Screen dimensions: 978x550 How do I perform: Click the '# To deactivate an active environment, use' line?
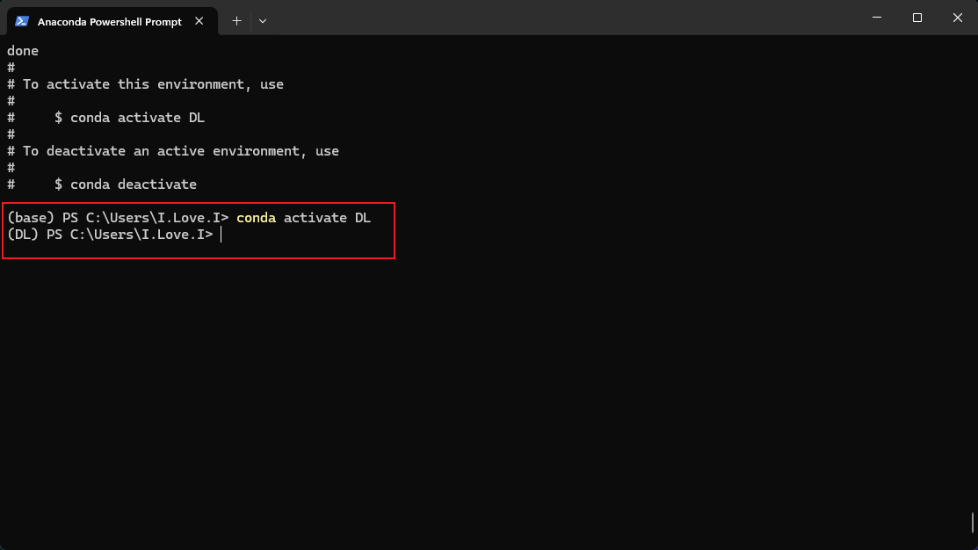(x=173, y=151)
